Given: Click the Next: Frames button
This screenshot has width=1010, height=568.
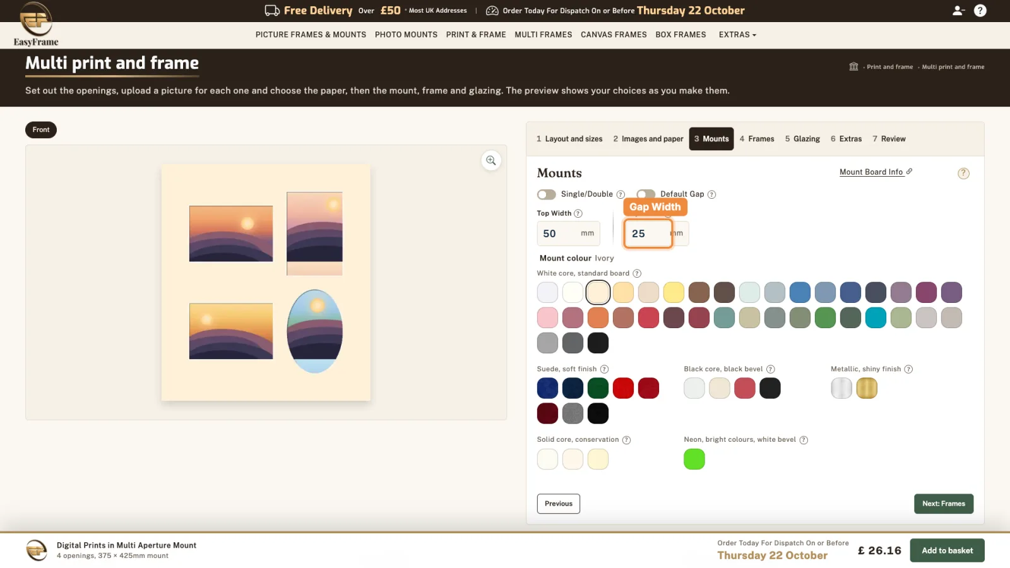Looking at the screenshot, I should pos(944,504).
